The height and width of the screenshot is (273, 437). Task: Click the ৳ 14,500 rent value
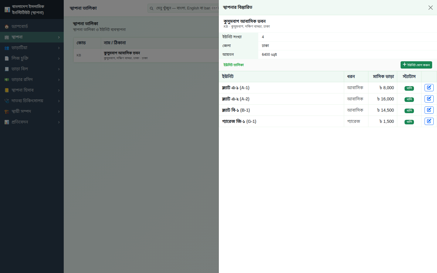click(x=385, y=110)
